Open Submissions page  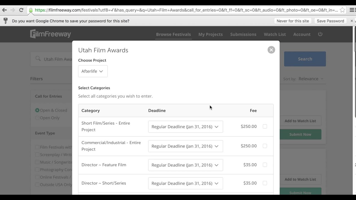pos(243,34)
